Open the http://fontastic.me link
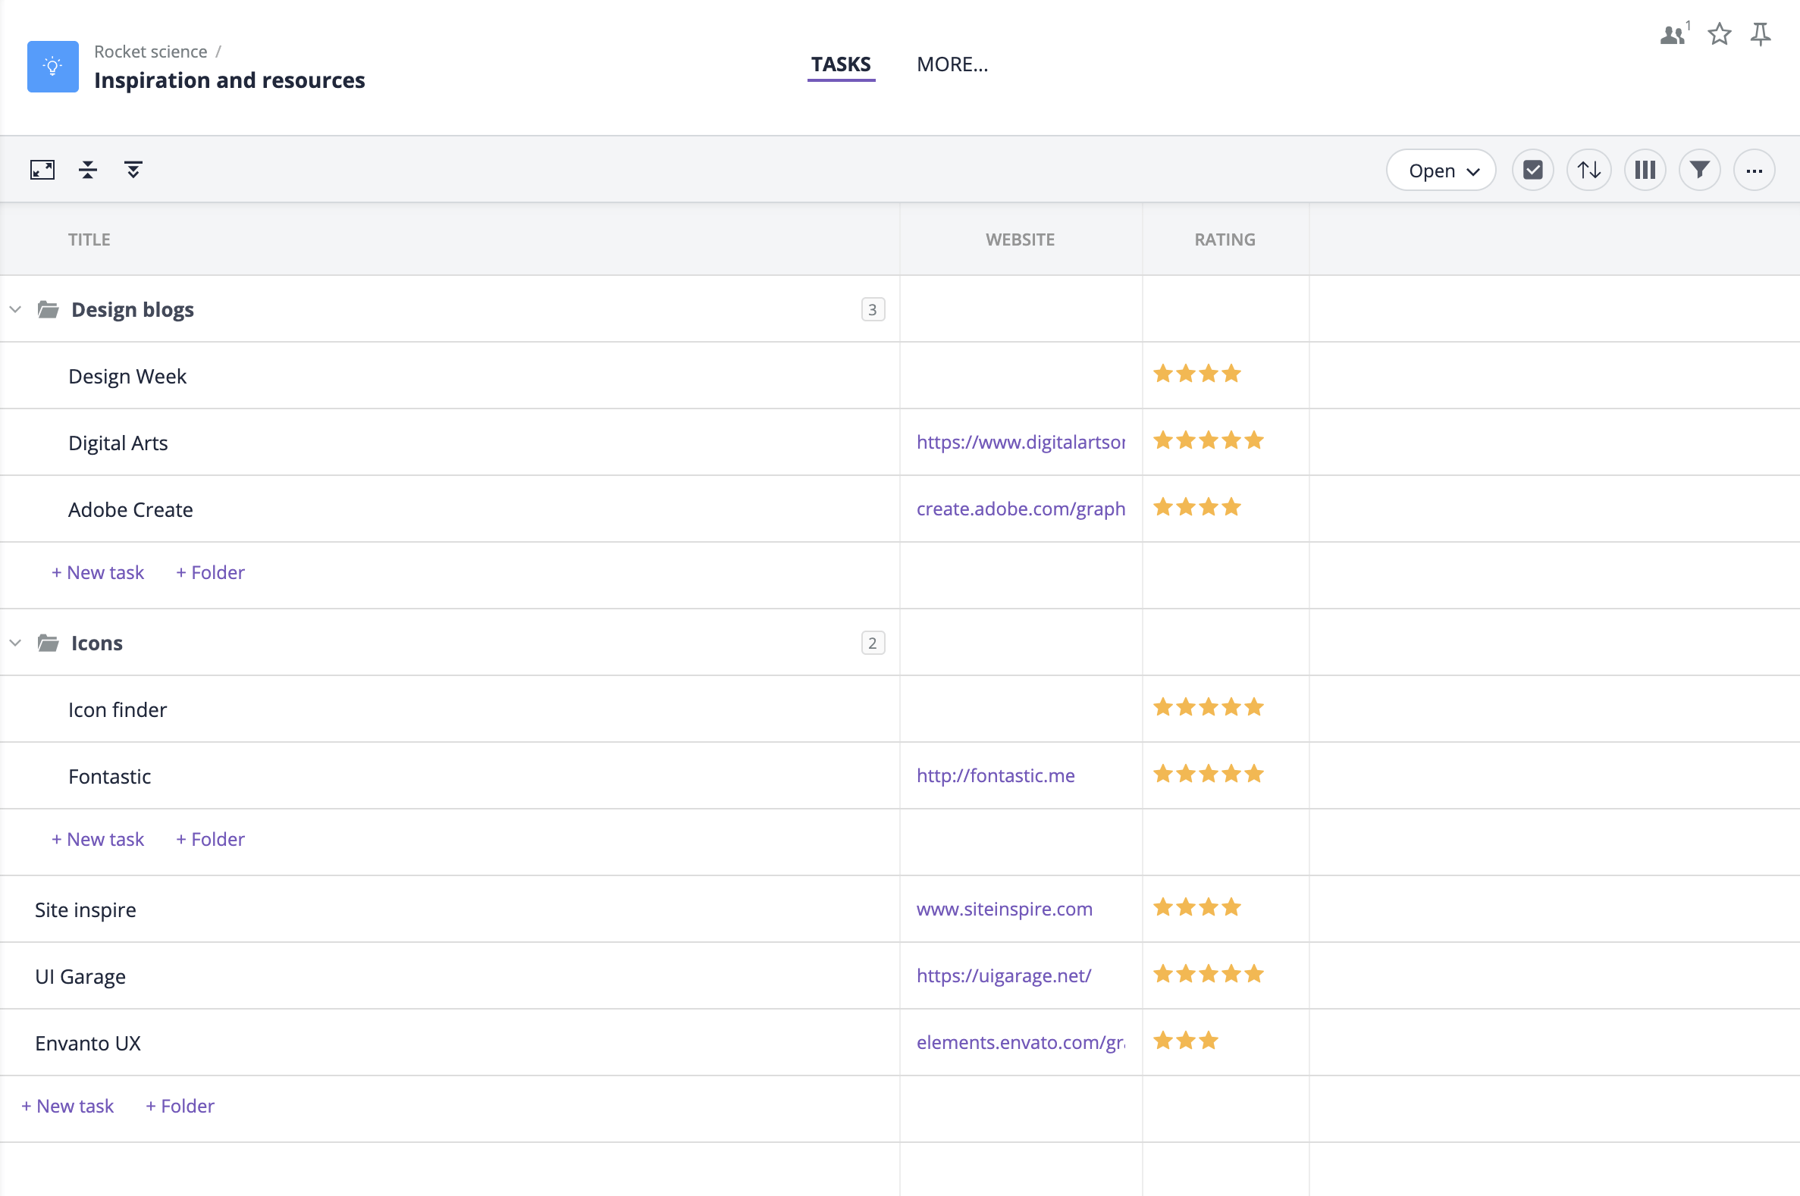 [996, 775]
